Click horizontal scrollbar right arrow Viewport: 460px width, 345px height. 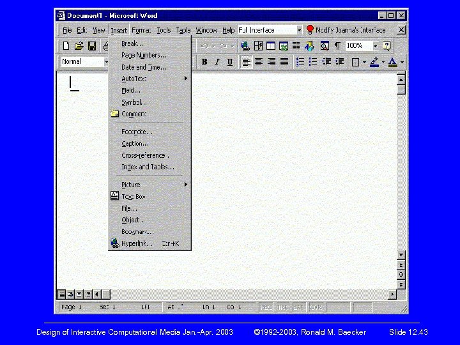[x=392, y=294]
